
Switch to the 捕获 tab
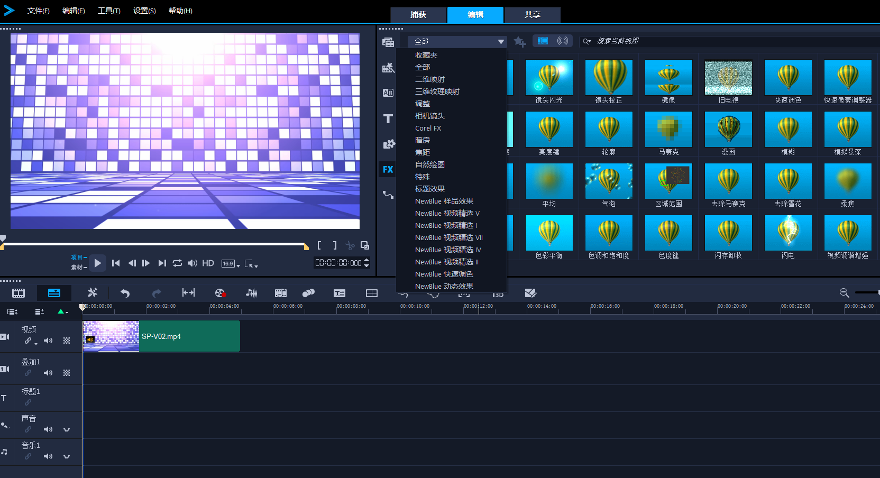point(418,15)
